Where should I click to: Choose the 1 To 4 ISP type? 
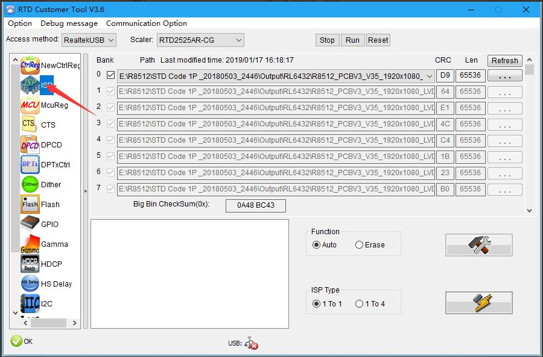click(x=359, y=304)
